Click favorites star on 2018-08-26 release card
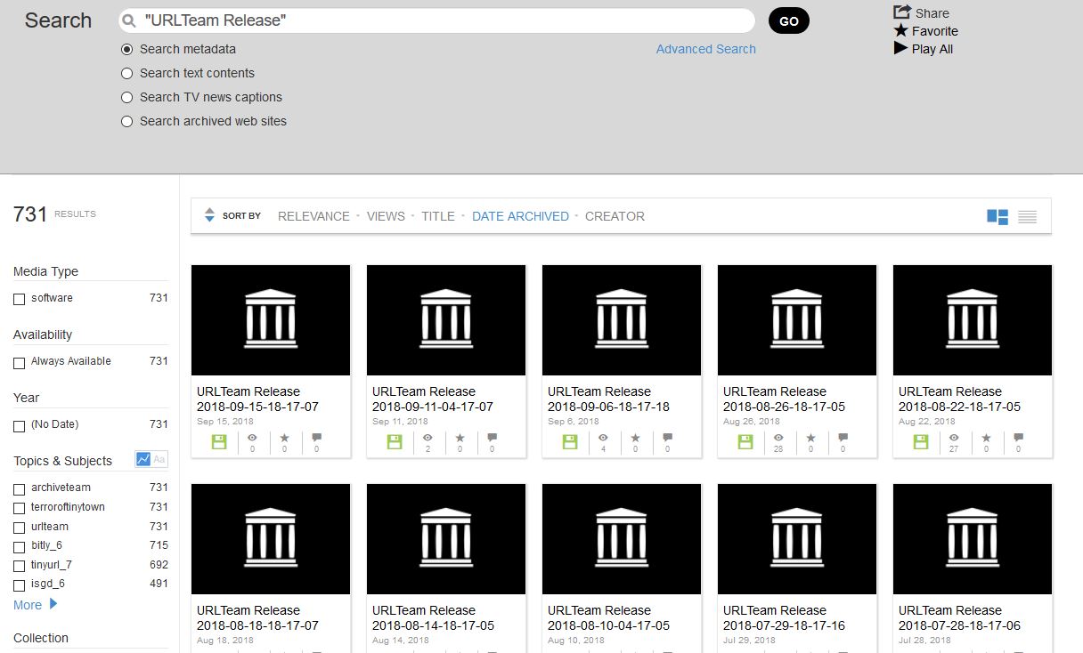 pos(810,439)
